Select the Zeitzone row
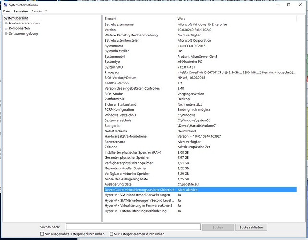308x240 pixels. [x=200, y=147]
